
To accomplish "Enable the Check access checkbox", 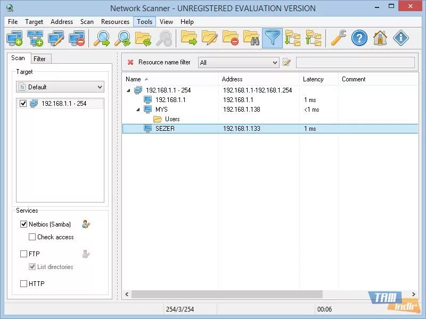I will (32, 237).
